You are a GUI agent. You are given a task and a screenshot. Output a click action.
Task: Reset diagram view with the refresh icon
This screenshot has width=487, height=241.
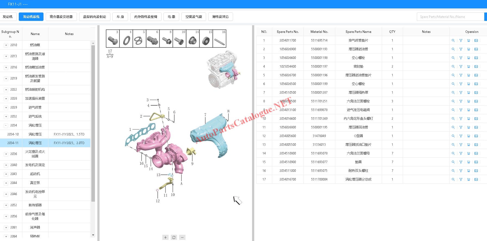click(x=174, y=237)
